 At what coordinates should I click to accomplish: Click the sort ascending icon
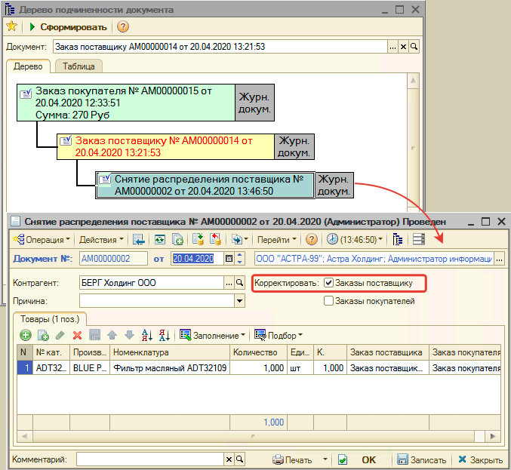147,335
